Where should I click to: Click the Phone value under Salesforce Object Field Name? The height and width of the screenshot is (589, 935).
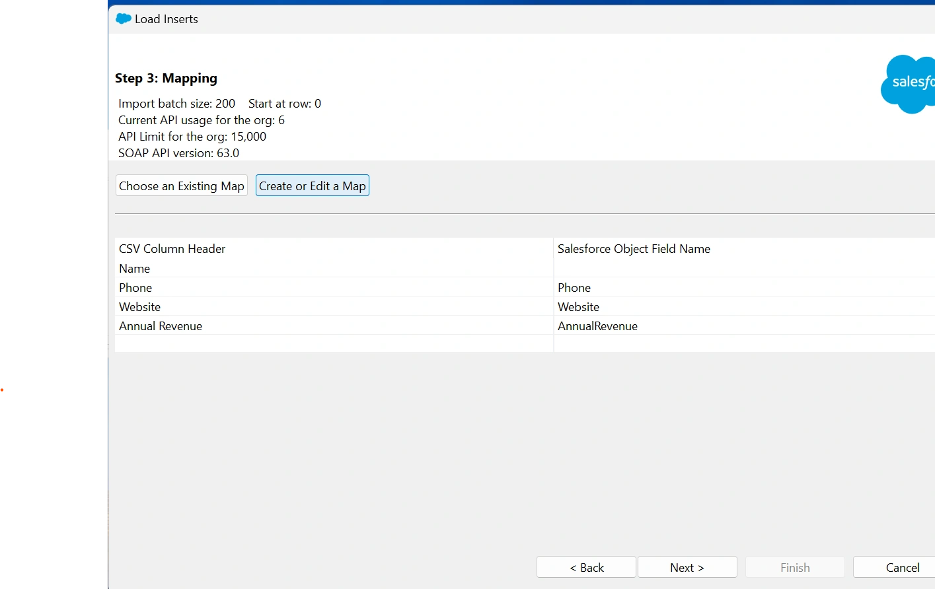click(574, 287)
